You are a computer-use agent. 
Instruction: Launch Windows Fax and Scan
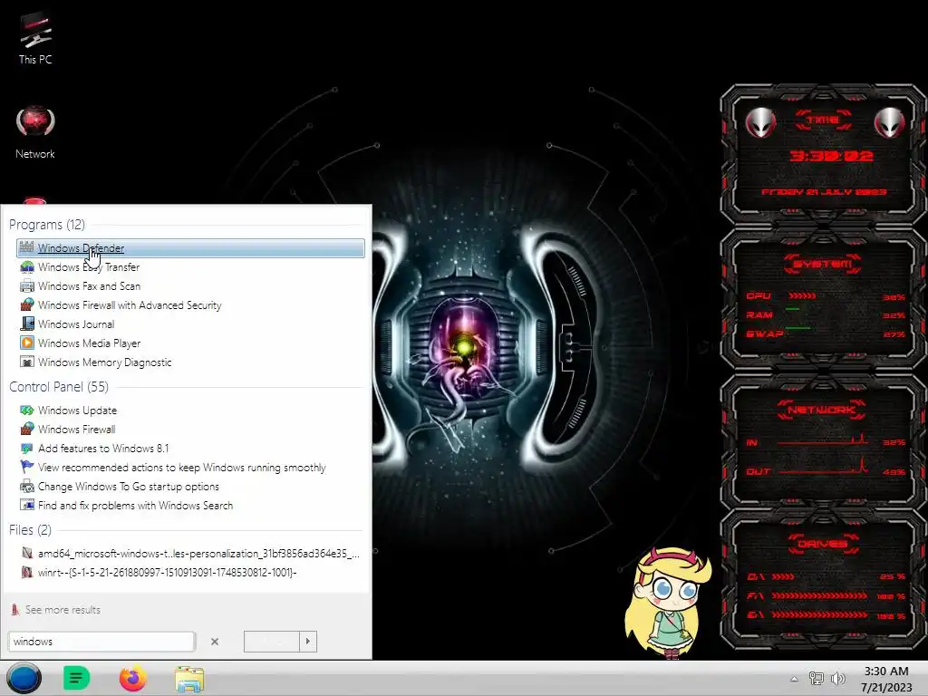tap(190, 285)
